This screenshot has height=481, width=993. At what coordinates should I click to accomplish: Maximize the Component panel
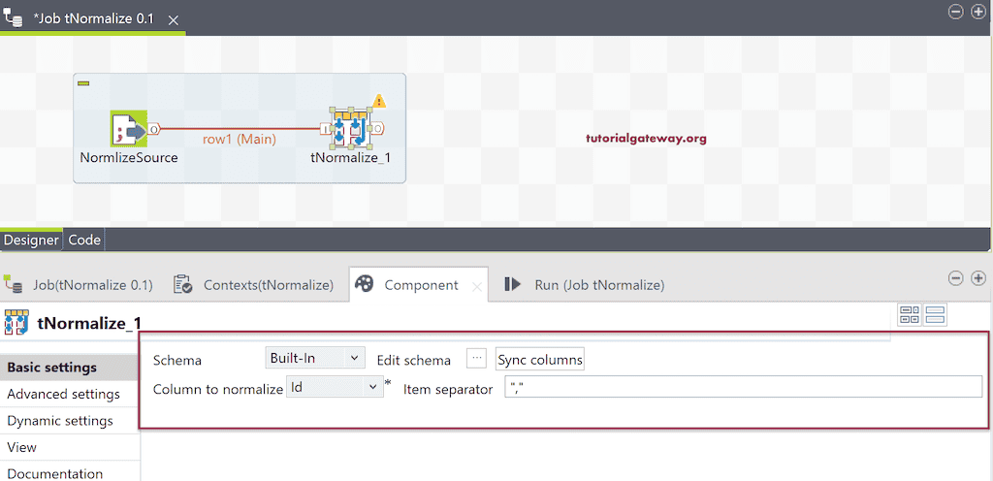(978, 278)
